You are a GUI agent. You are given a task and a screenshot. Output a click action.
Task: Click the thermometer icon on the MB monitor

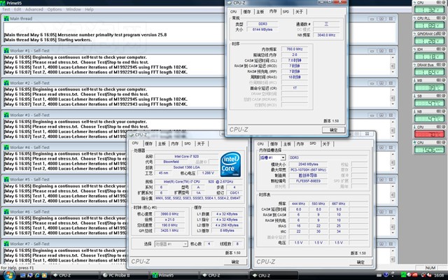coord(414,80)
